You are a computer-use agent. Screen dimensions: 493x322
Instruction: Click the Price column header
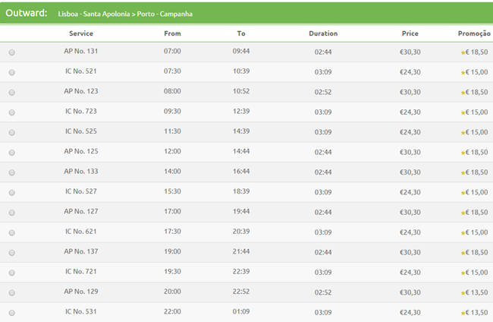[410, 33]
